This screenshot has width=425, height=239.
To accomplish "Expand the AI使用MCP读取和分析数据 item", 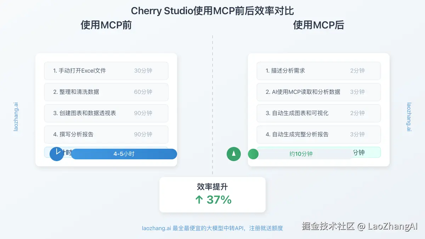I will pyautogui.click(x=318, y=92).
